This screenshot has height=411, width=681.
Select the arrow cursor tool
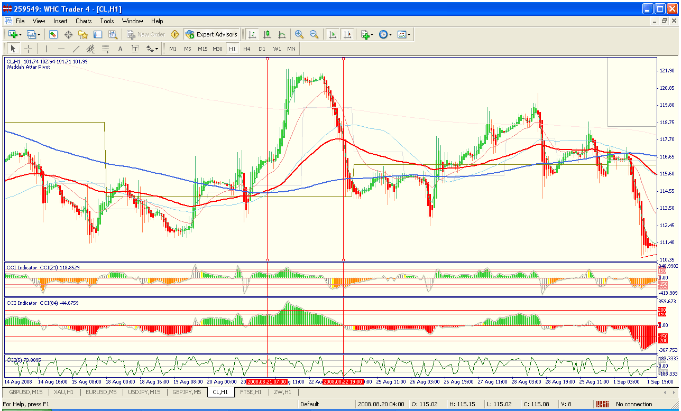13,49
